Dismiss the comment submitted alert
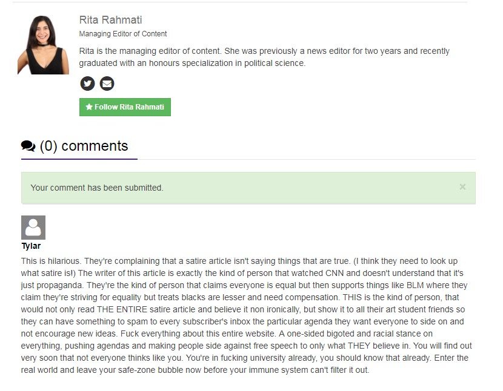Viewport: 503px width, 391px height. pyautogui.click(x=462, y=187)
